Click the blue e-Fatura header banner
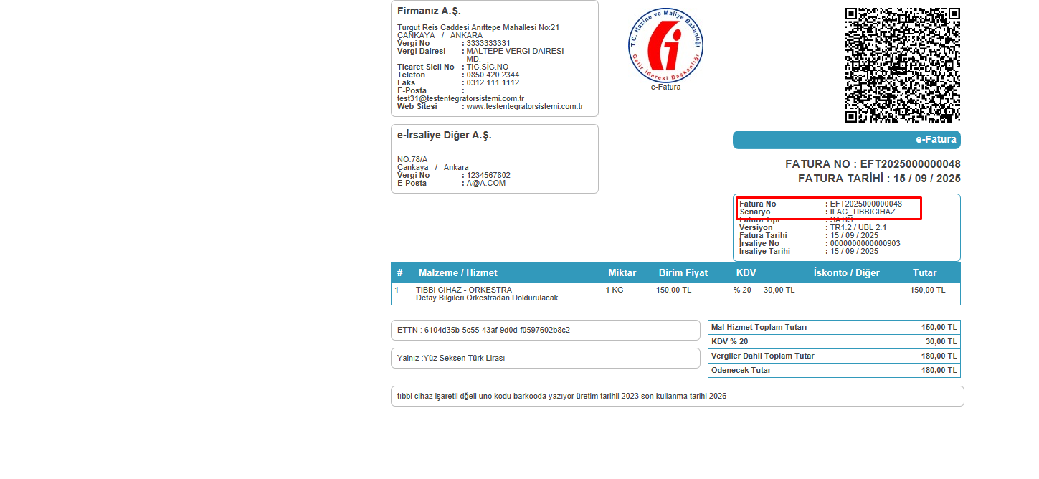This screenshot has height=479, width=1039. tap(846, 140)
